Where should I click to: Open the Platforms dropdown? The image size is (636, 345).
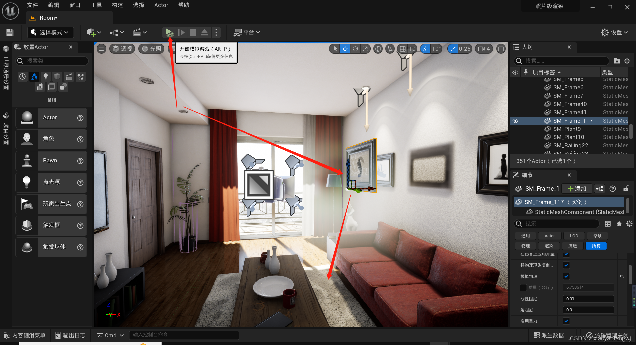[x=247, y=32]
